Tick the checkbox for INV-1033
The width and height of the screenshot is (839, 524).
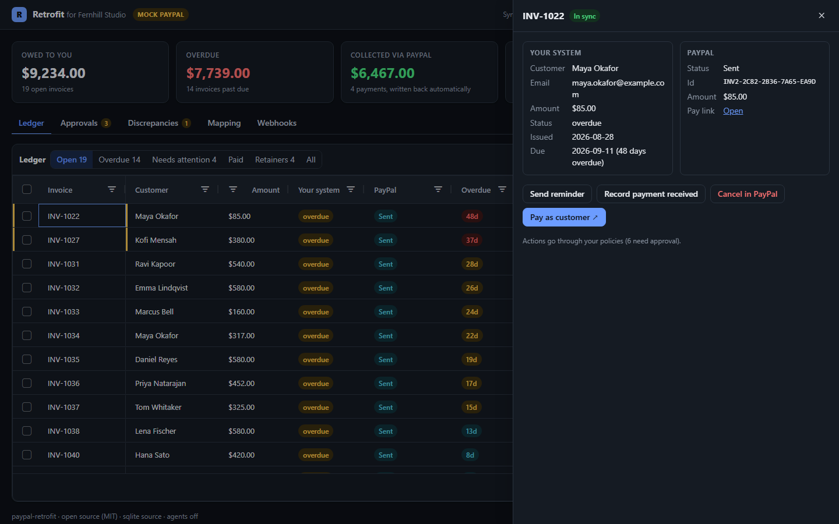[27, 311]
